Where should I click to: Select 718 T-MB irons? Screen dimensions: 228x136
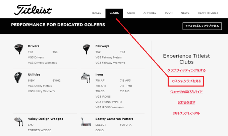(126, 86)
